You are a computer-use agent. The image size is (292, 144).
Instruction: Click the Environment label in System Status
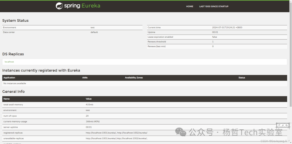point(9,27)
